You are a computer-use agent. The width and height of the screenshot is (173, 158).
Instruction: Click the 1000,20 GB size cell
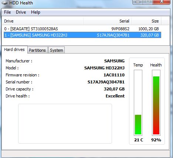(x=149, y=29)
